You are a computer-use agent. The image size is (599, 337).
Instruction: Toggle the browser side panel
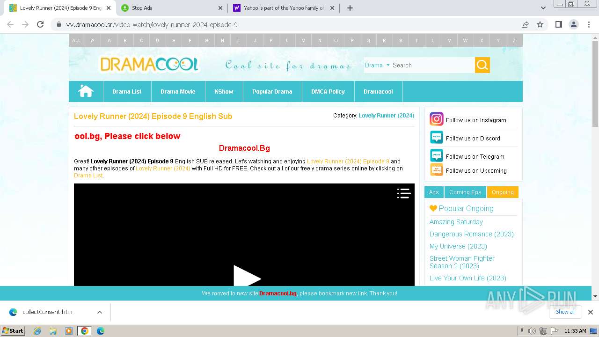[558, 24]
